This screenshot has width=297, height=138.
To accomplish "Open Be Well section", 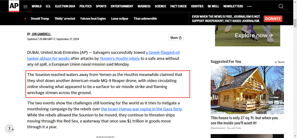I will tap(213, 6).
